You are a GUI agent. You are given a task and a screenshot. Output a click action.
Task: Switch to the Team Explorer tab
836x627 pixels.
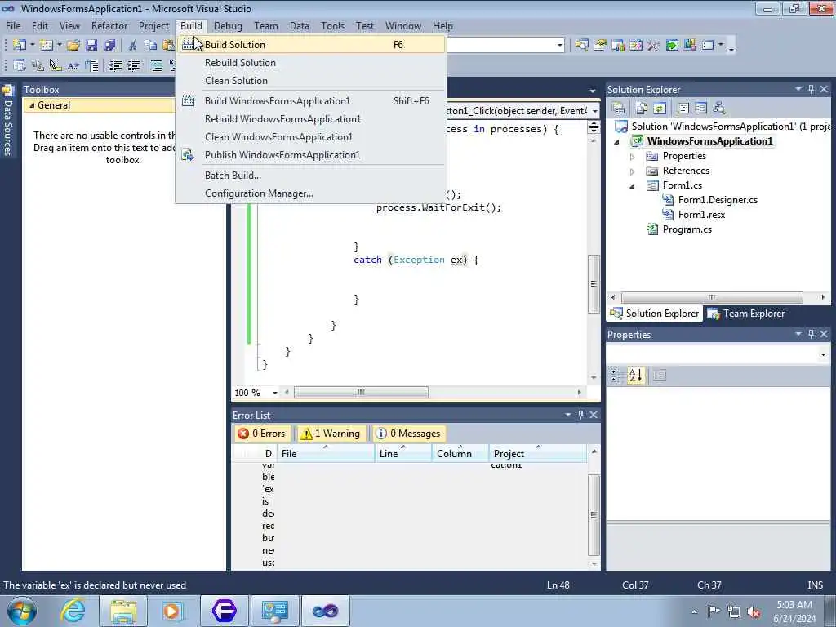click(x=746, y=313)
